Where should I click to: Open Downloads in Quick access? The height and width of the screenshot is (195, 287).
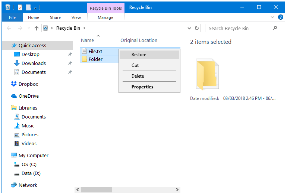34,63
